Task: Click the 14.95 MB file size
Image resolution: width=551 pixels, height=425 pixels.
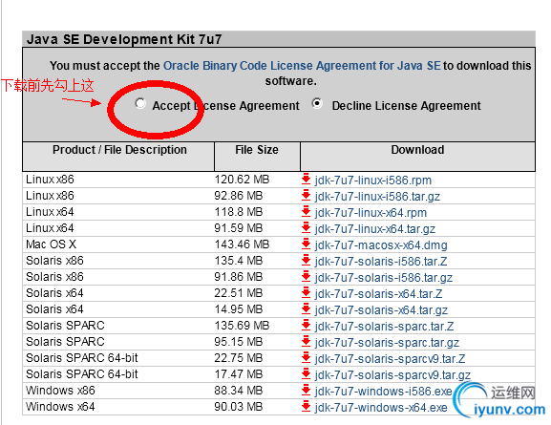Action: click(239, 309)
